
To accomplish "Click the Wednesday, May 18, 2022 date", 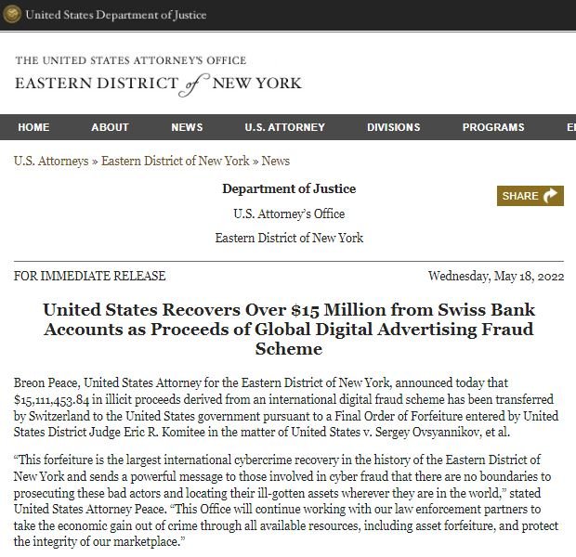I will pyautogui.click(x=496, y=276).
